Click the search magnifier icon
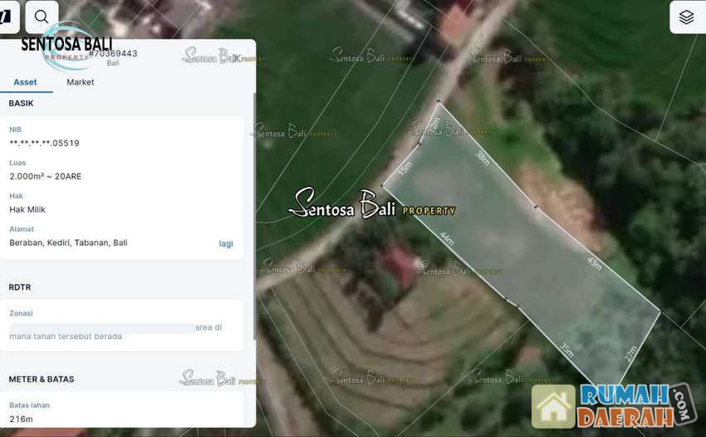 point(42,17)
